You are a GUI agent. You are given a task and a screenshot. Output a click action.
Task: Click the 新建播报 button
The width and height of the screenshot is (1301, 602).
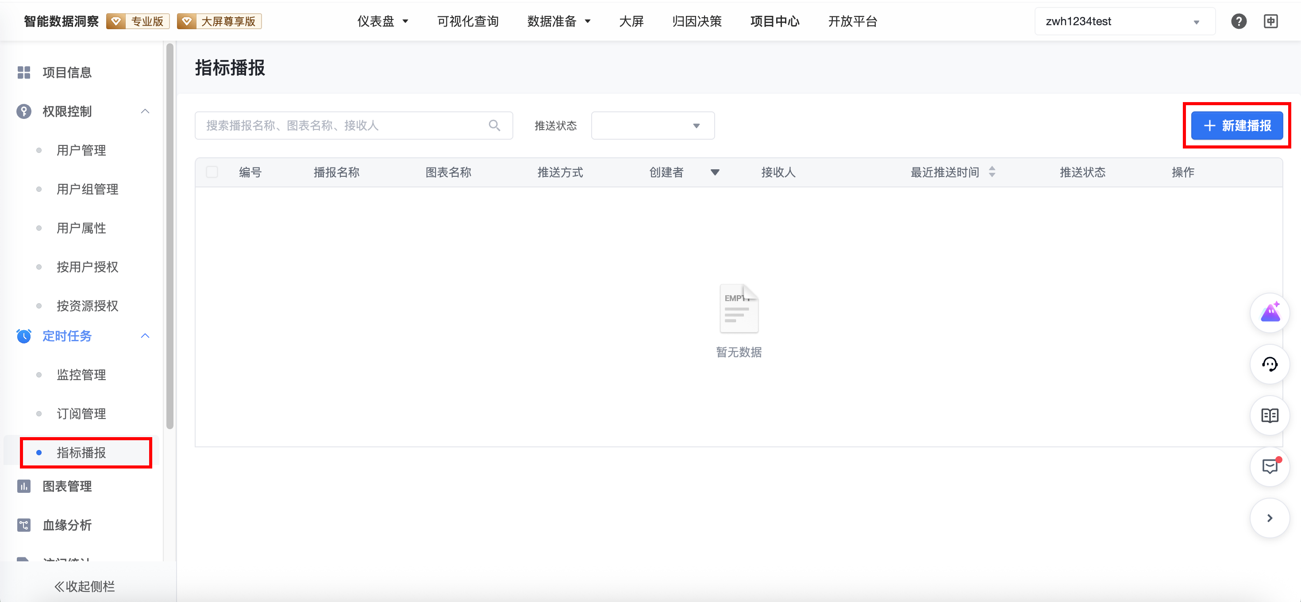tap(1237, 126)
